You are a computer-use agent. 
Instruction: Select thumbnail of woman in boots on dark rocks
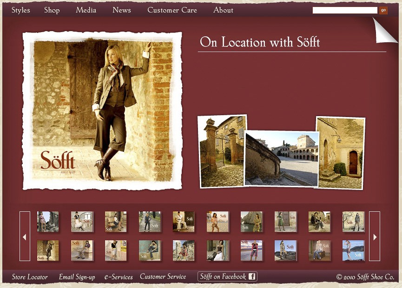286,250
